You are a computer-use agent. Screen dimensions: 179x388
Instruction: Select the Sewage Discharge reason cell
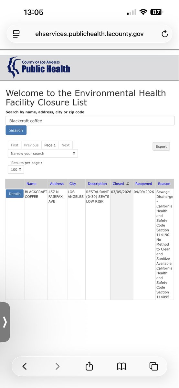[165, 244]
